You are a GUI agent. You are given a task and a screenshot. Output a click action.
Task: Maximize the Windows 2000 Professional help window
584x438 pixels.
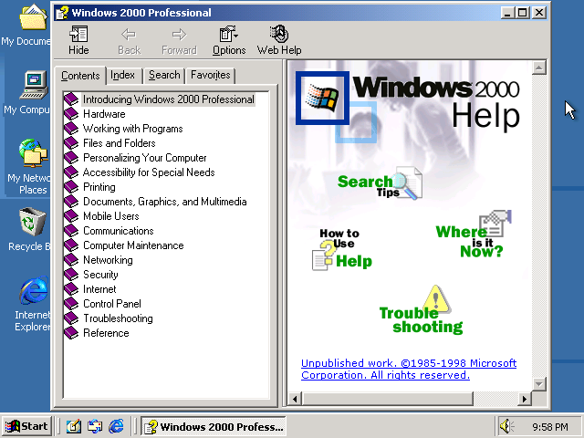click(x=522, y=13)
